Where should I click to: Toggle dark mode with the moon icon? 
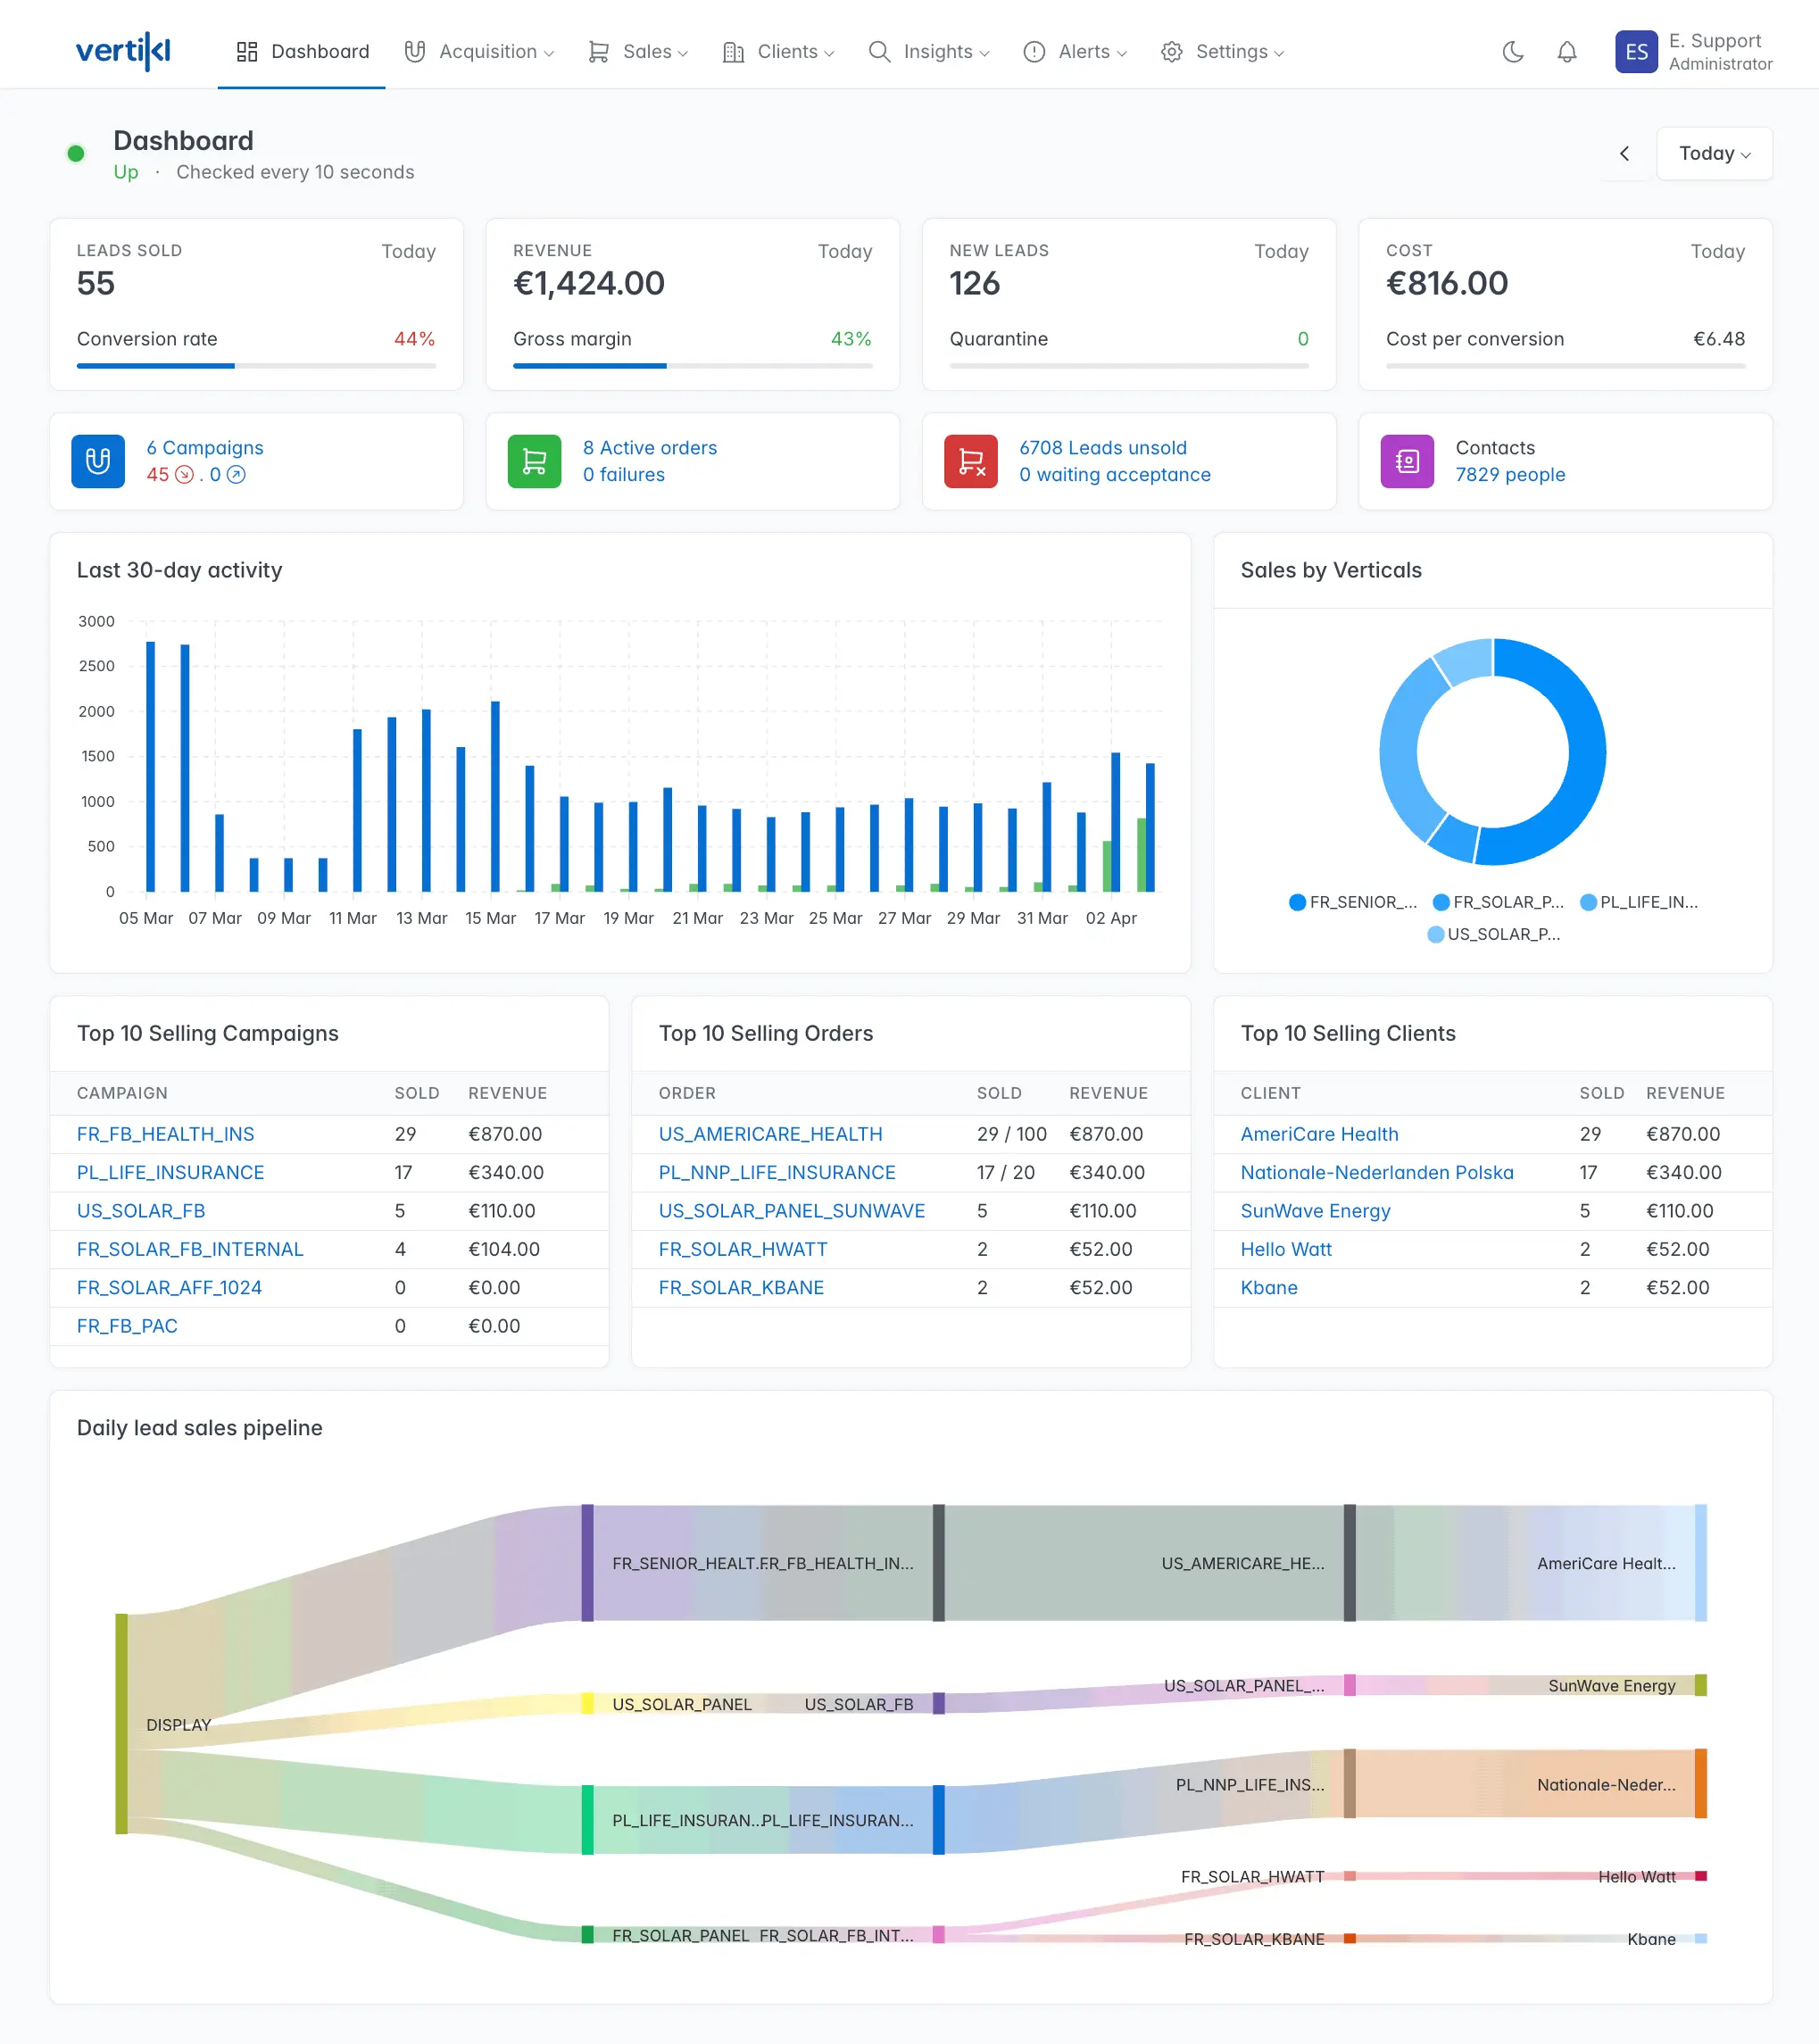pos(1511,52)
